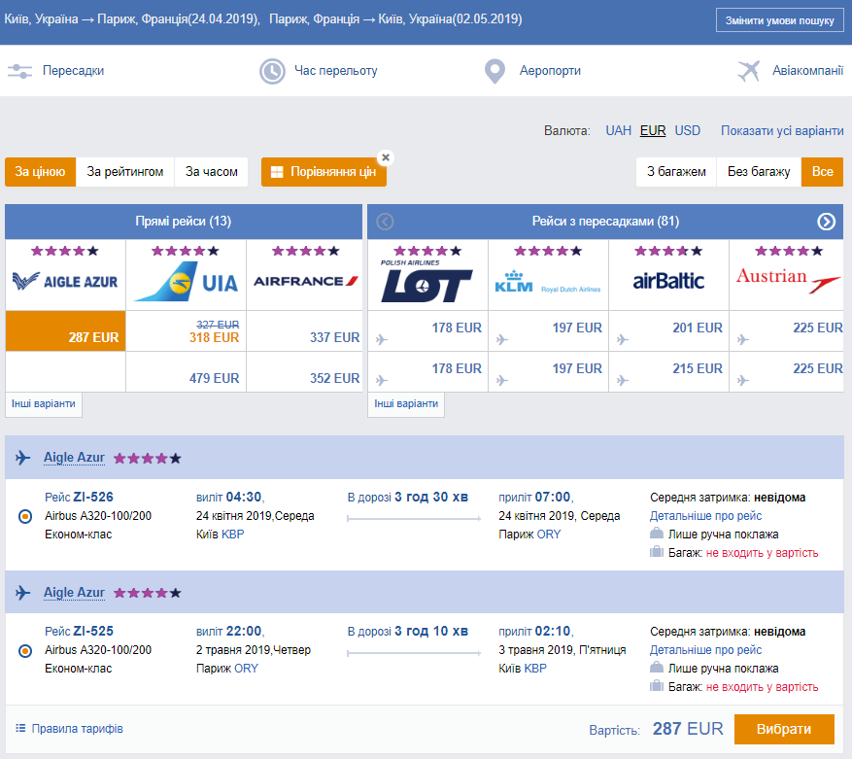This screenshot has height=759, width=852.
Task: Click ORY arrival airport code for ZI-526
Action: (549, 535)
